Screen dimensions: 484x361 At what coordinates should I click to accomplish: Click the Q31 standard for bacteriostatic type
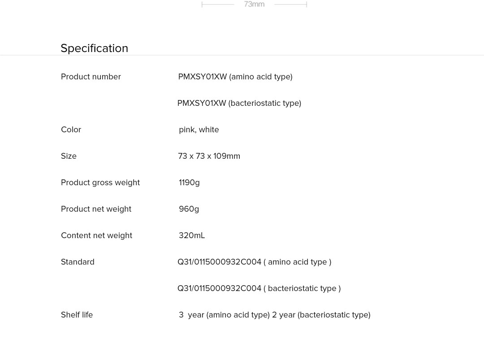click(x=259, y=288)
